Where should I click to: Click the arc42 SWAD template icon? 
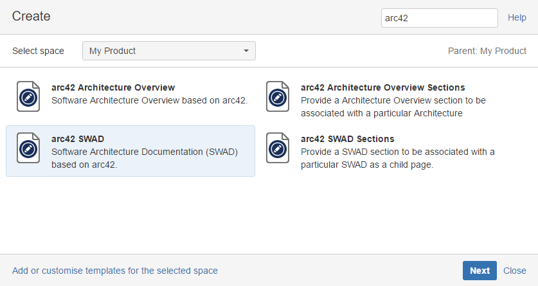click(x=28, y=148)
